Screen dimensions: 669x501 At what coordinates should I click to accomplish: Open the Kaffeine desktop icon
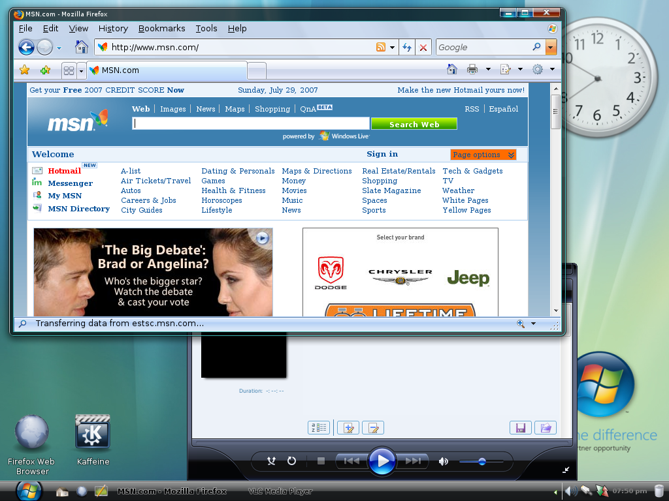[93, 440]
